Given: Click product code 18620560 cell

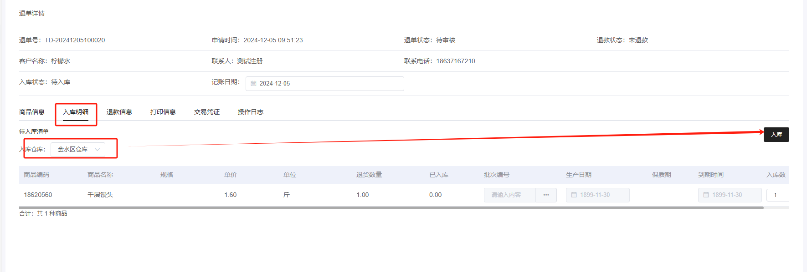Looking at the screenshot, I should (38, 195).
